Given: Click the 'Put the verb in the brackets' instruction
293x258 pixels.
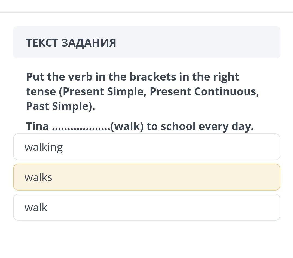Looking at the screenshot, I should point(132,77).
